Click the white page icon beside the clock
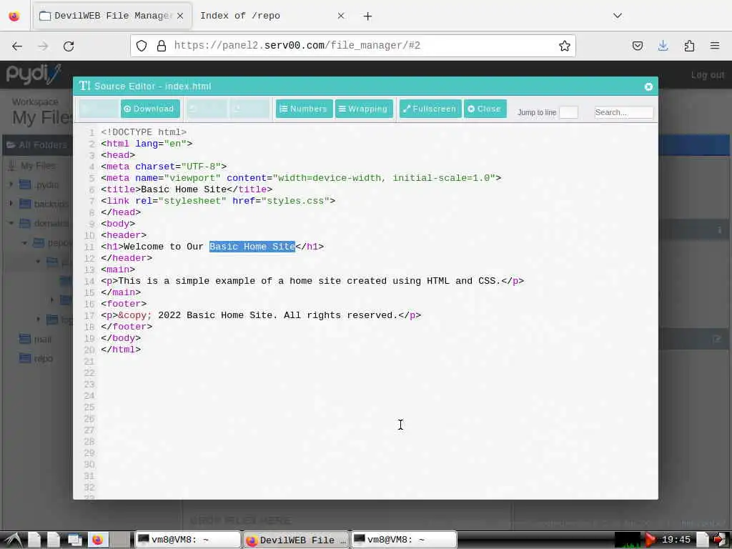Viewport: 732px width, 549px height. click(703, 540)
